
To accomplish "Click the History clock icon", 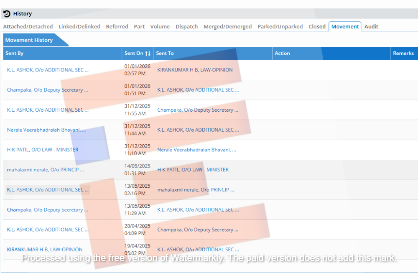I will pos(7,14).
